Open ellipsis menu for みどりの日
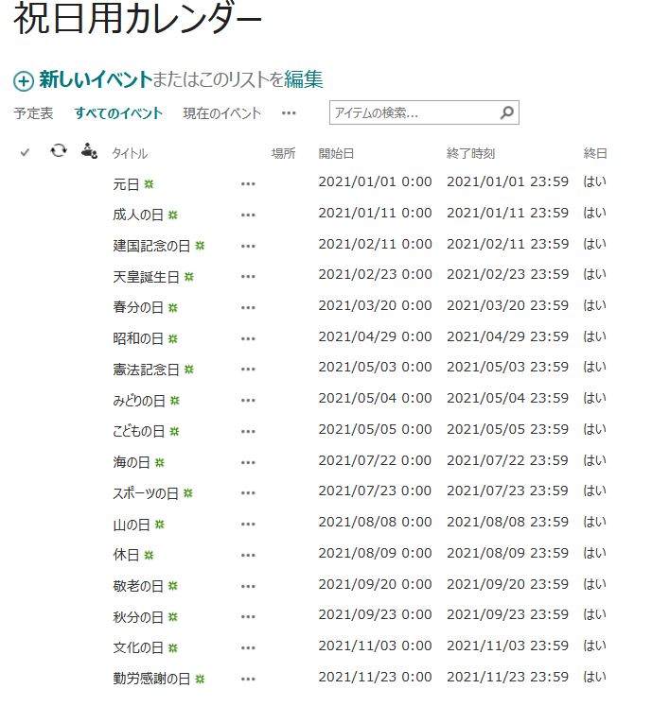This screenshot has height=706, width=652. coord(248,401)
